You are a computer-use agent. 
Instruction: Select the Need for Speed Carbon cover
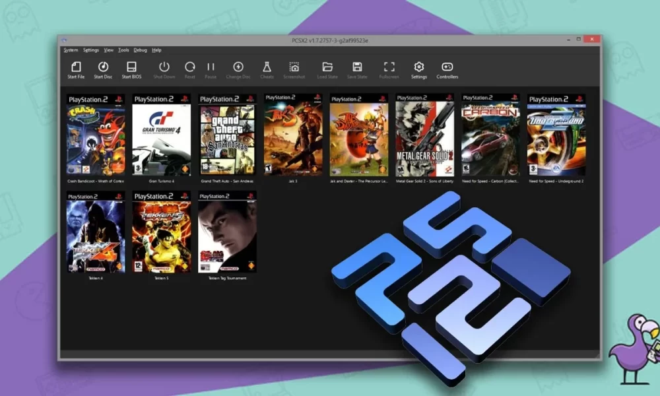point(490,135)
